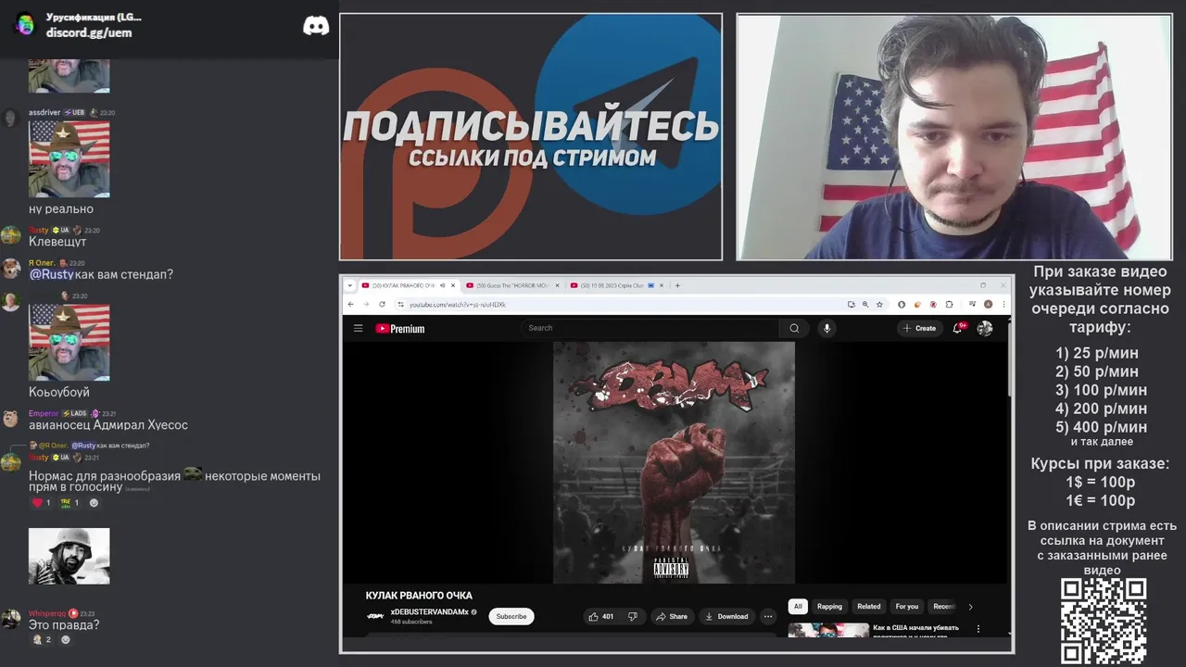Click reaction with count 2 under Whisperqq
Image resolution: width=1186 pixels, height=667 pixels.
[42, 639]
